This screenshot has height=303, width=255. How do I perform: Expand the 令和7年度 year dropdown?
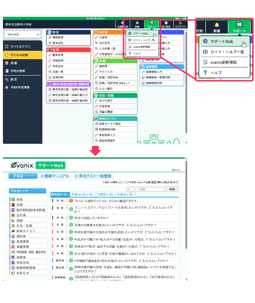(x=22, y=34)
